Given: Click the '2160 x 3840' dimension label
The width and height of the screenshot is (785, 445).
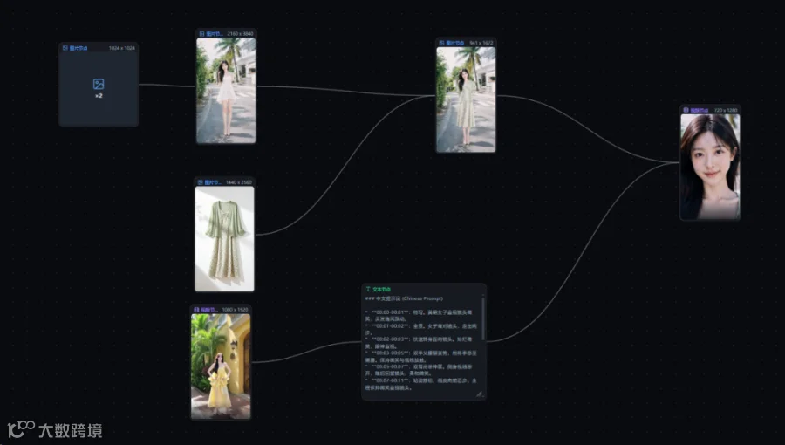Looking at the screenshot, I should pos(241,33).
